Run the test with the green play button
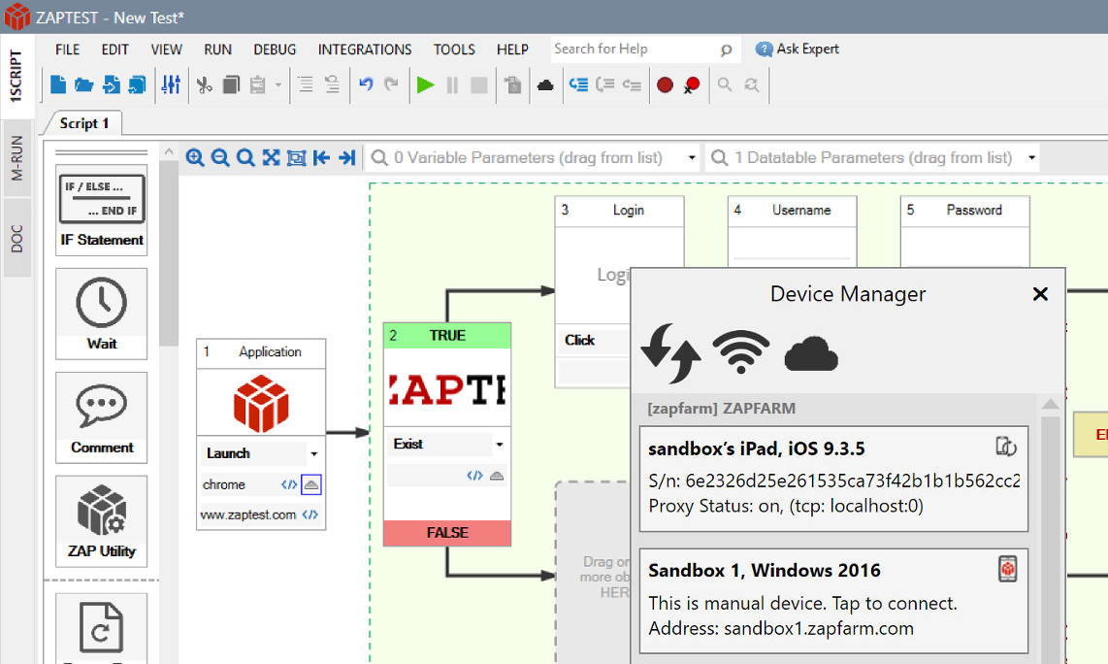1108x664 pixels. tap(425, 84)
